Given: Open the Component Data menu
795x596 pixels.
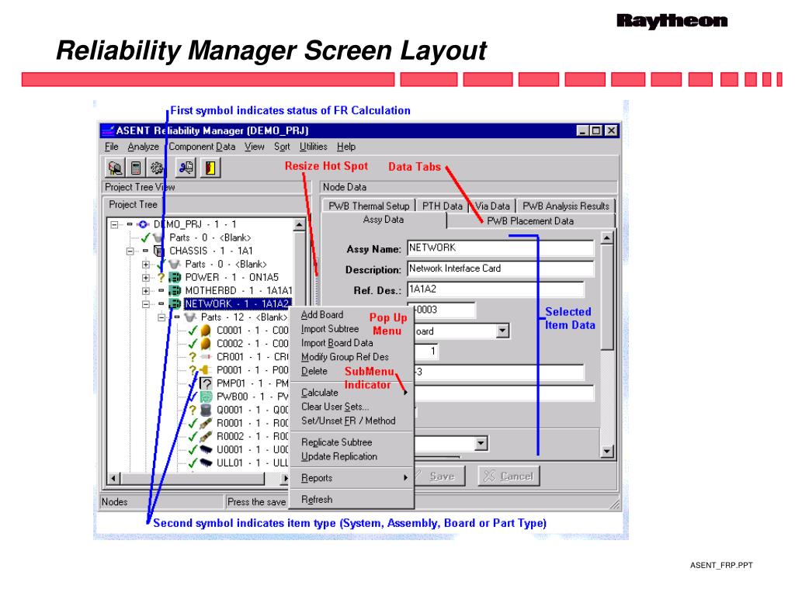Looking at the screenshot, I should pyautogui.click(x=202, y=147).
